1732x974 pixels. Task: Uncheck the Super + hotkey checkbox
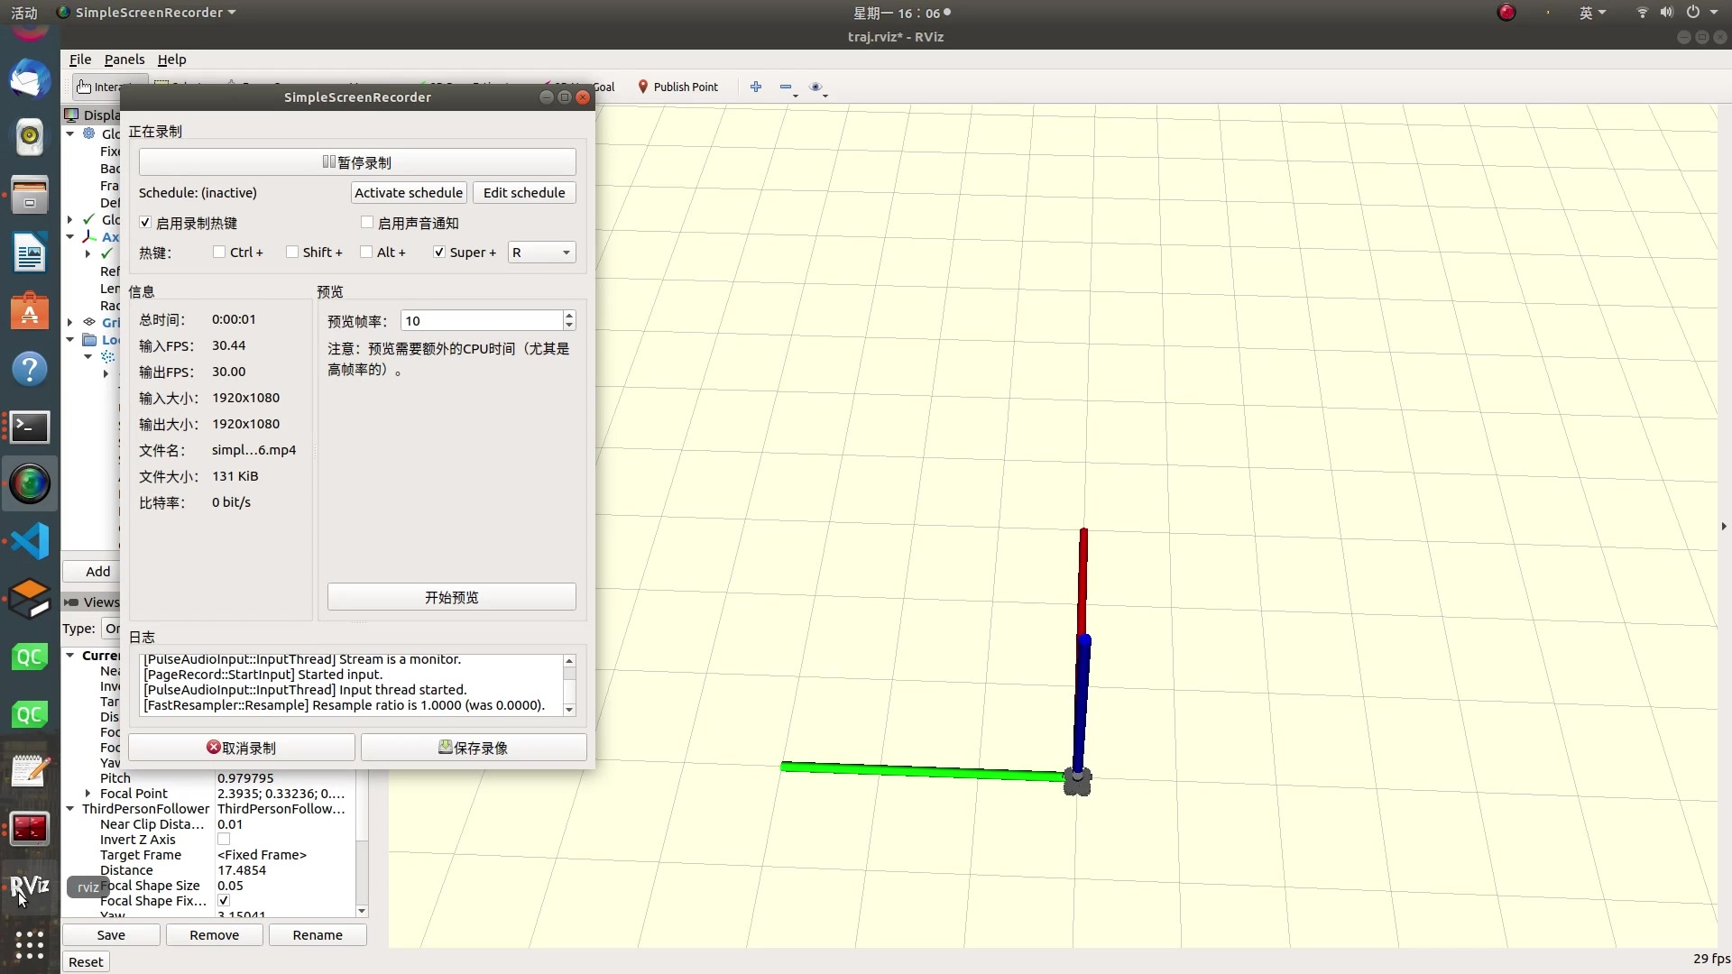(x=439, y=253)
